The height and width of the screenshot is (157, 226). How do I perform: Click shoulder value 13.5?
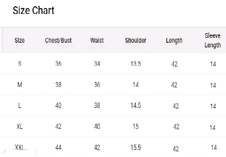click(x=136, y=64)
